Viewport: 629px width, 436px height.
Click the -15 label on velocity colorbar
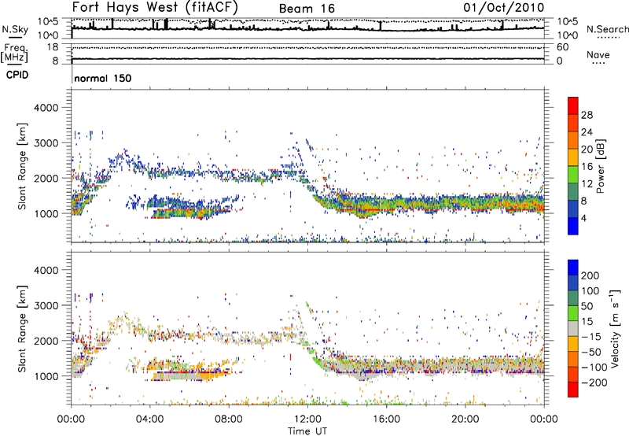(590, 337)
